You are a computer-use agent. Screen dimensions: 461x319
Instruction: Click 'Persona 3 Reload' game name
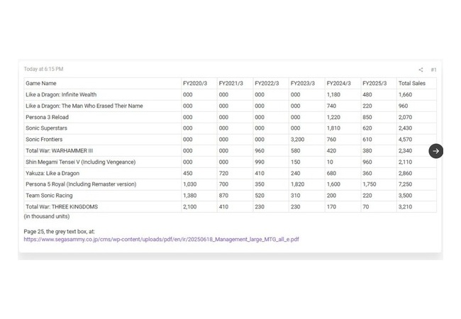47,117
